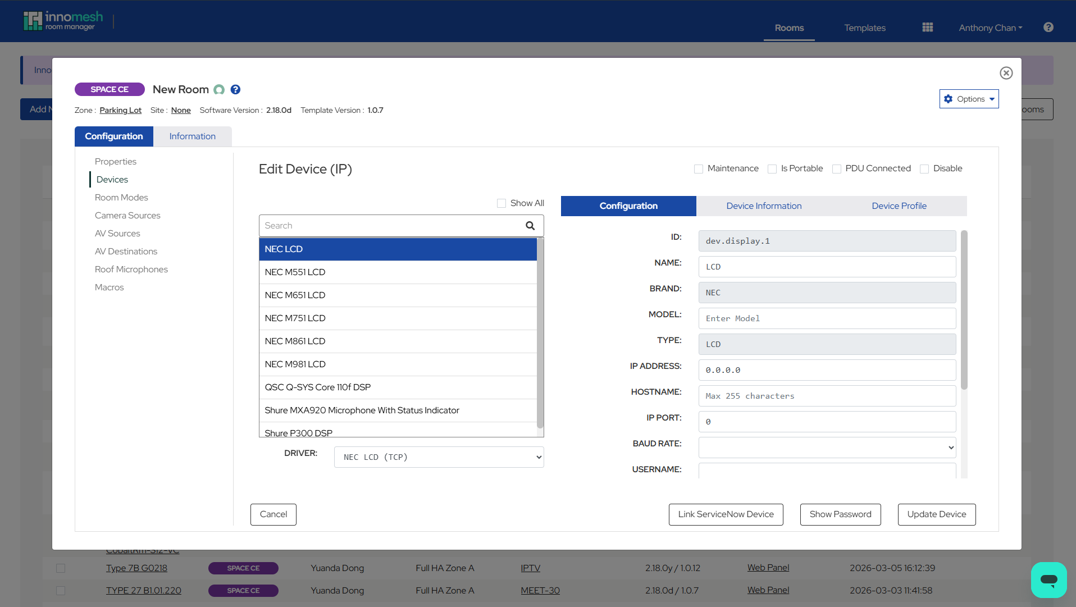The image size is (1076, 607).
Task: Select Room Modes in the sidebar
Action: (121, 198)
